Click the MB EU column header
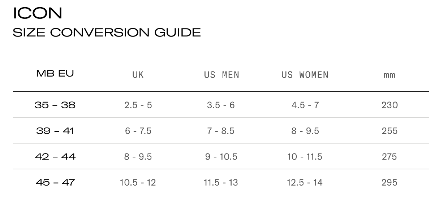This screenshot has height=208, width=443. coord(55,74)
